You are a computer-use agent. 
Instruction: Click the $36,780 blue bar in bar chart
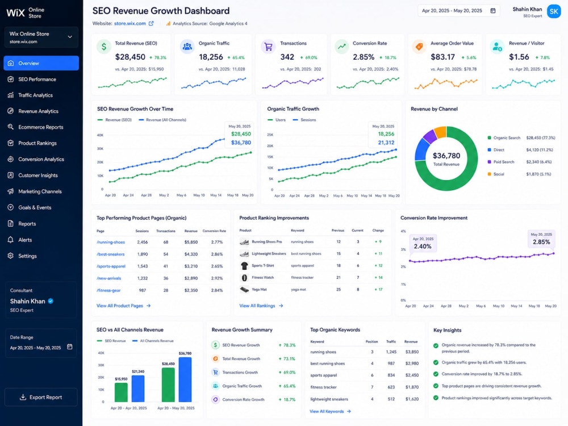pos(185,379)
